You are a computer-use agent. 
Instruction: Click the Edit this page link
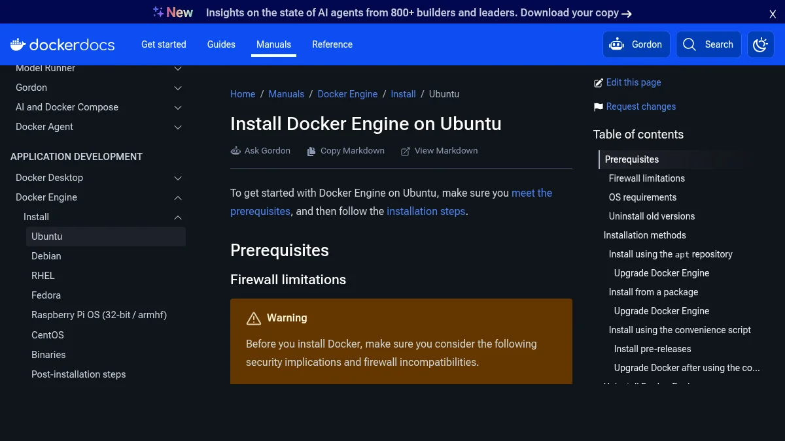[x=634, y=82]
